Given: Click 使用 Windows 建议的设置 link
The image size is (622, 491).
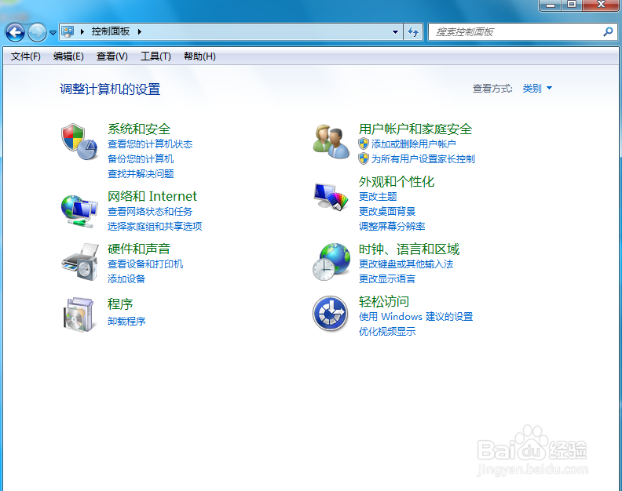Looking at the screenshot, I should click(x=415, y=316).
